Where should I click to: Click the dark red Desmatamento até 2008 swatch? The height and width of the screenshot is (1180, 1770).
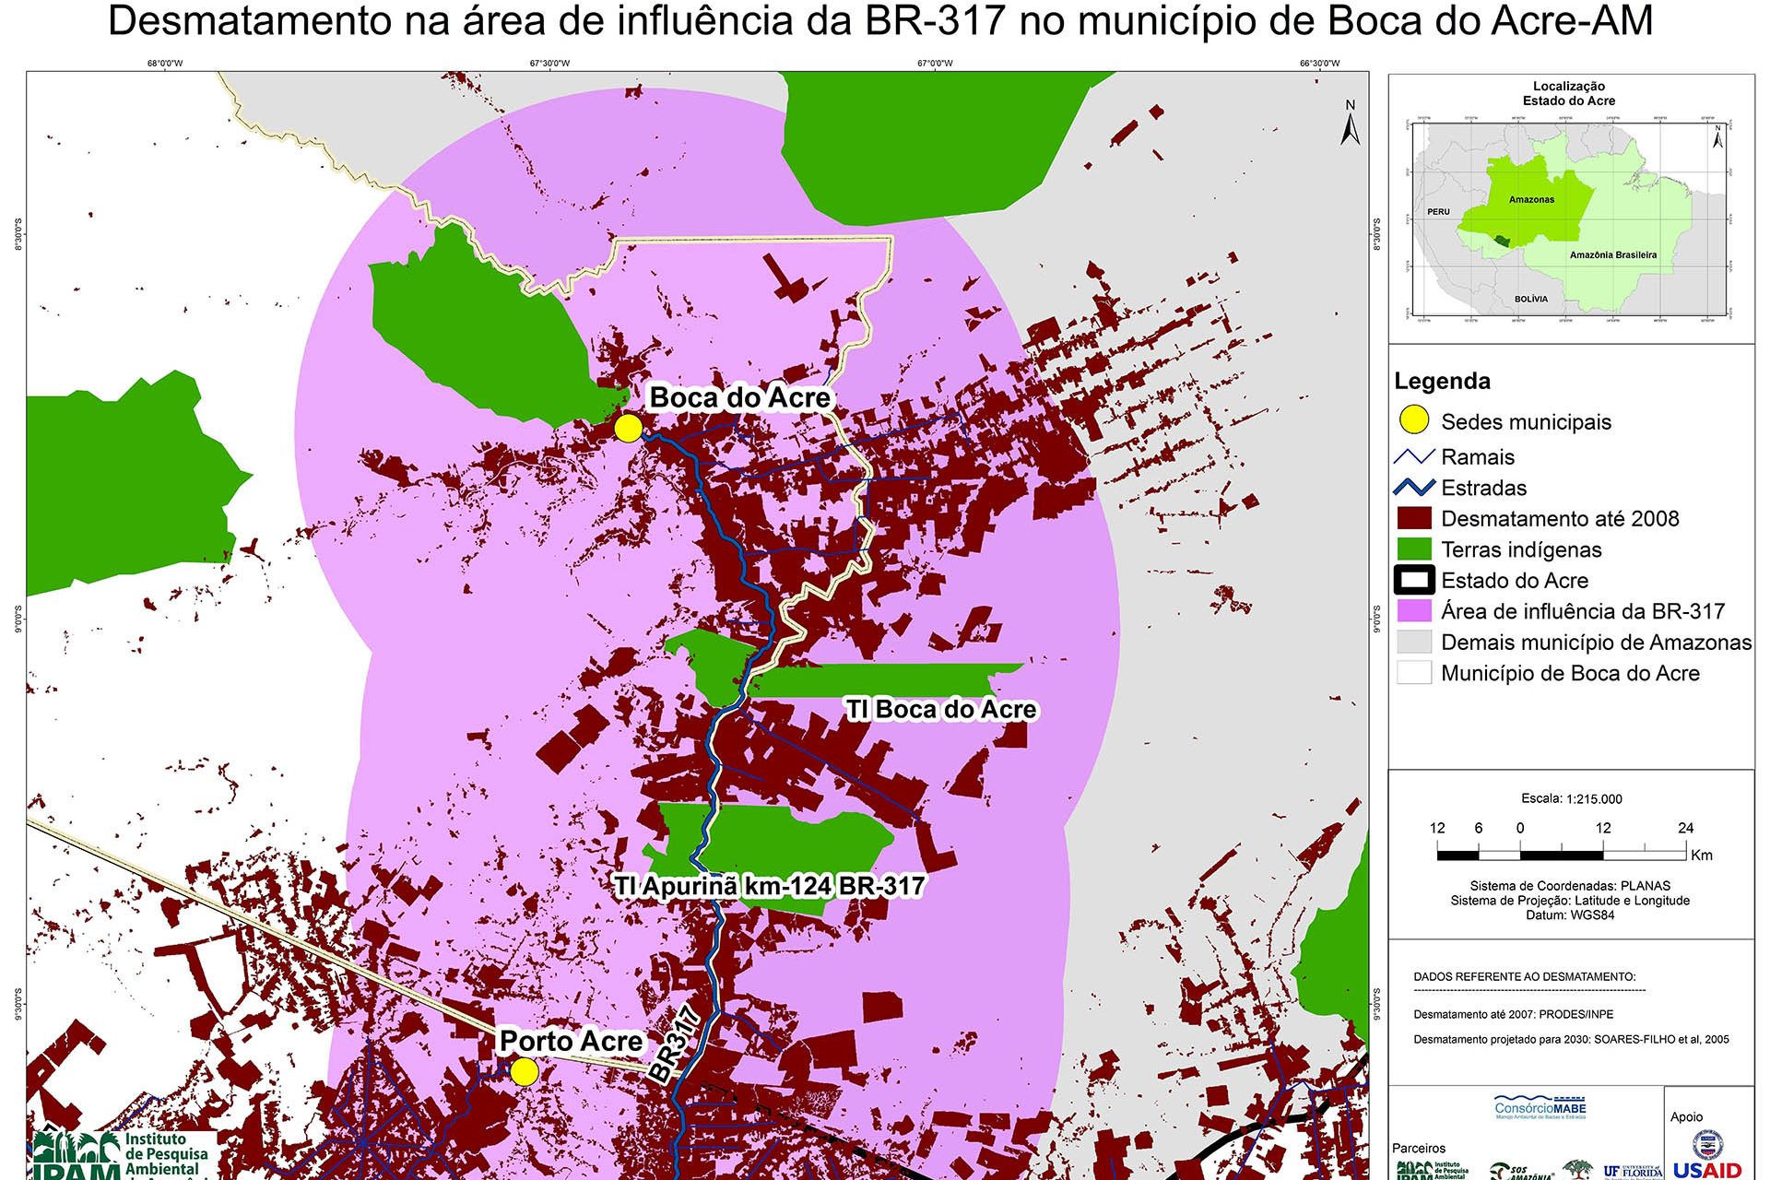click(x=1414, y=518)
